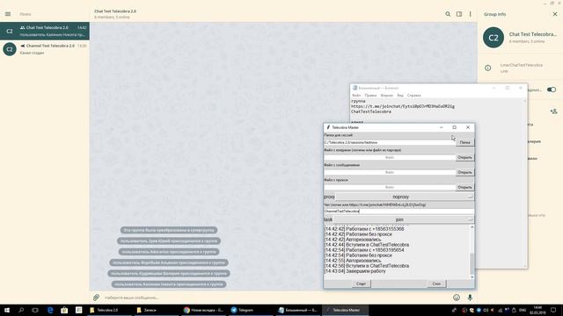
Task: Switch to Notepad window in the taskbar
Action: point(298,310)
